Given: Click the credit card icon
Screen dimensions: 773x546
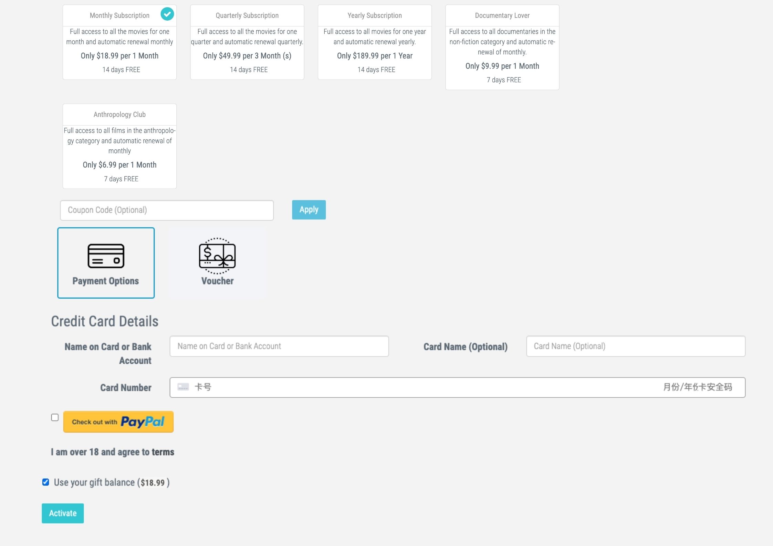Looking at the screenshot, I should click(106, 256).
